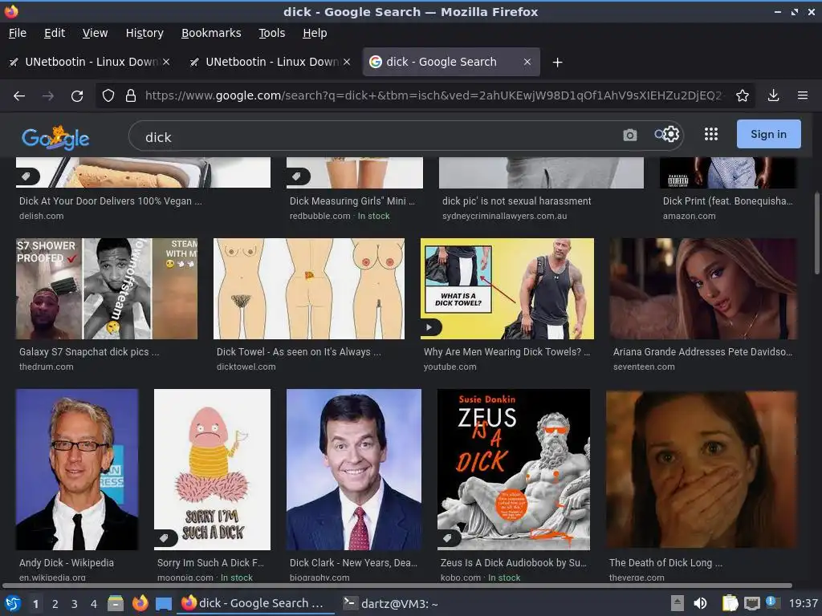
Task: Open Google quick settings gear
Action: 672,135
